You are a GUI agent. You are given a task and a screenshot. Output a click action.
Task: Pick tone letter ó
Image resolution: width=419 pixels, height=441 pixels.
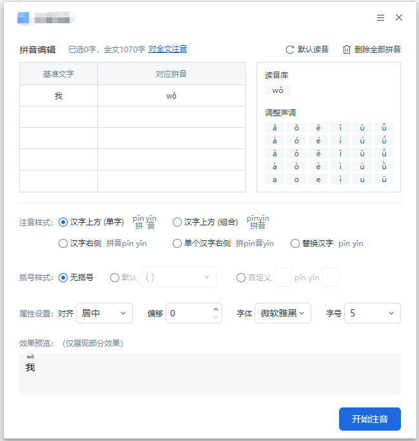click(297, 140)
